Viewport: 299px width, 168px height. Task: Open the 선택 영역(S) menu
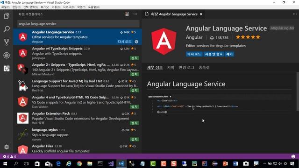[30, 7]
